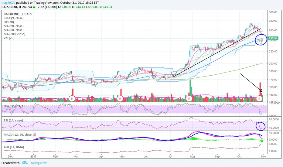Click the high value H:244.41
This screenshot has width=283, height=167.
coord(78,7)
